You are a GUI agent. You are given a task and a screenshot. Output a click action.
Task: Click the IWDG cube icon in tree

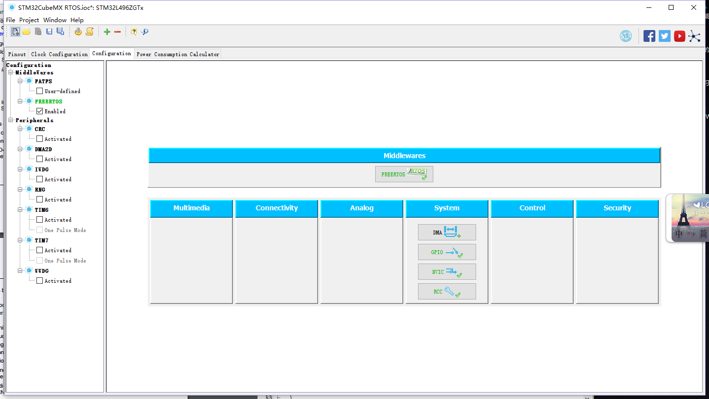pos(29,169)
